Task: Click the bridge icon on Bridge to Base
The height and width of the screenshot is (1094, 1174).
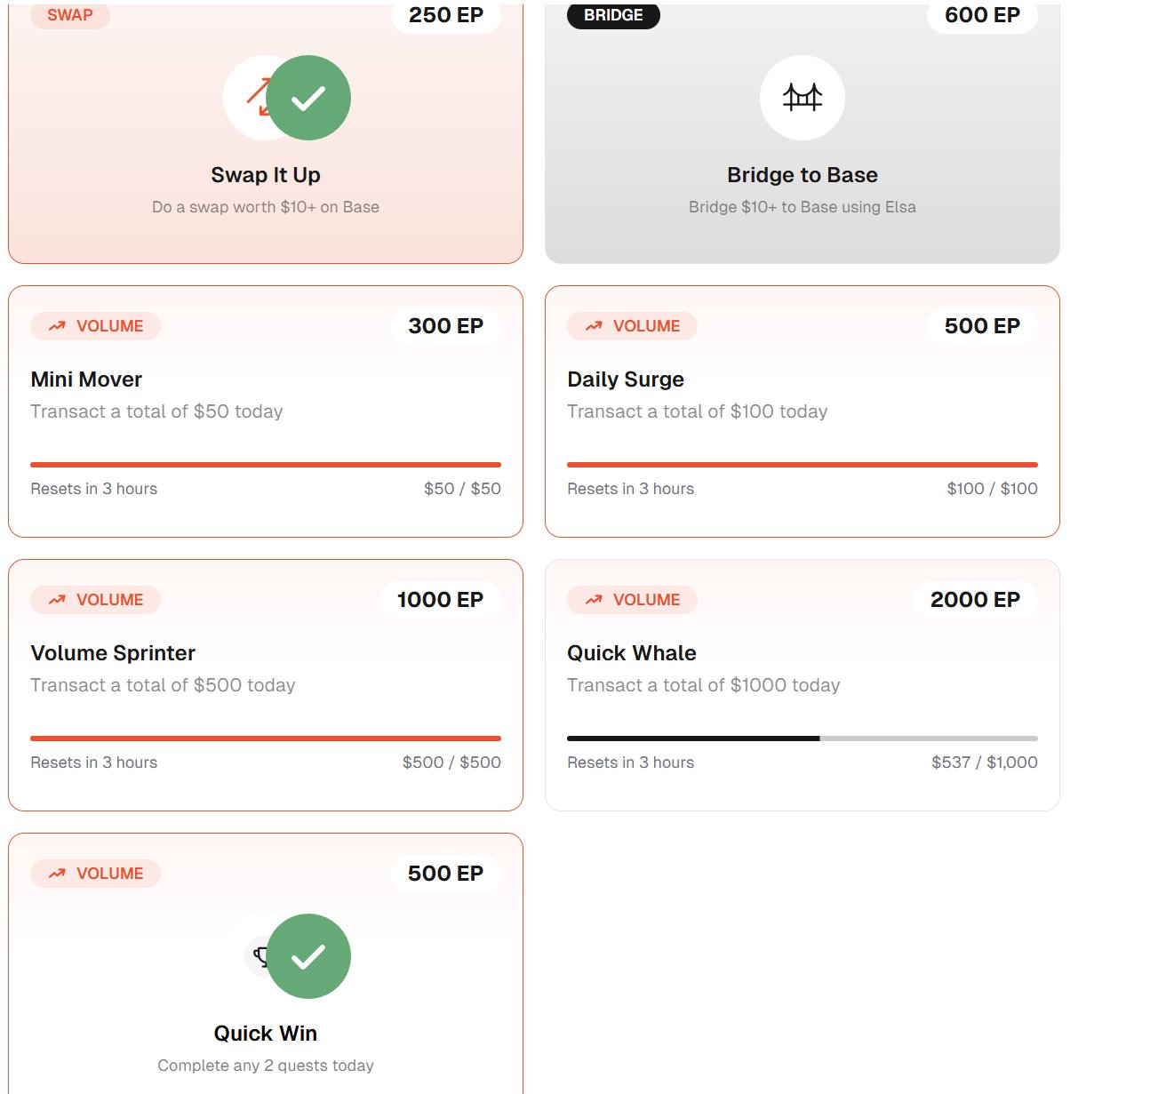Action: point(802,97)
